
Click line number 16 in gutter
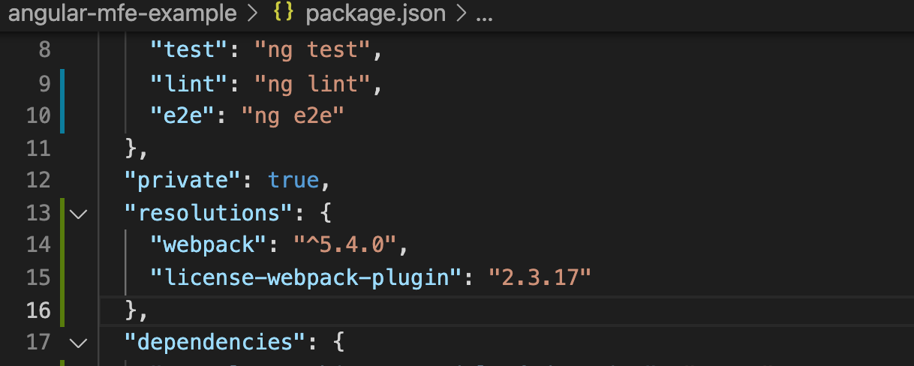pyautogui.click(x=36, y=310)
